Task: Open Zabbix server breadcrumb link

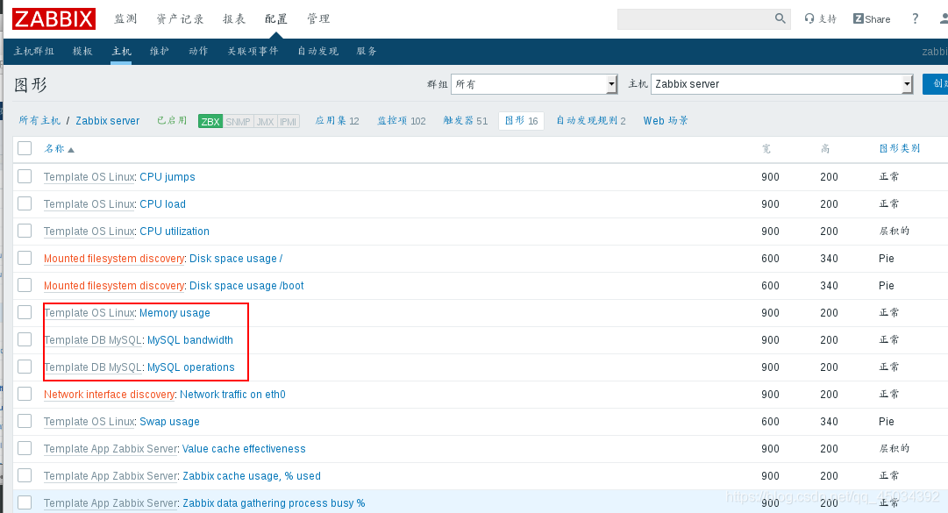Action: tap(108, 121)
